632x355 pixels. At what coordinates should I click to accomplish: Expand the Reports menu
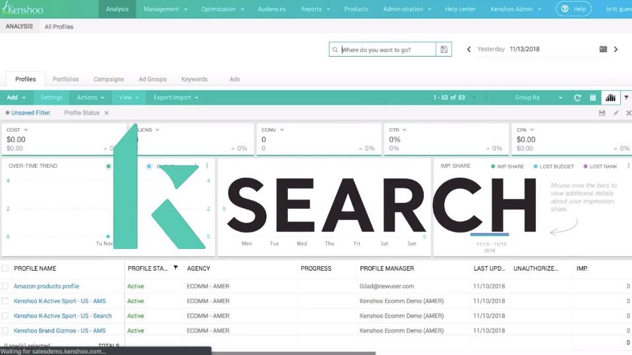[x=315, y=9]
